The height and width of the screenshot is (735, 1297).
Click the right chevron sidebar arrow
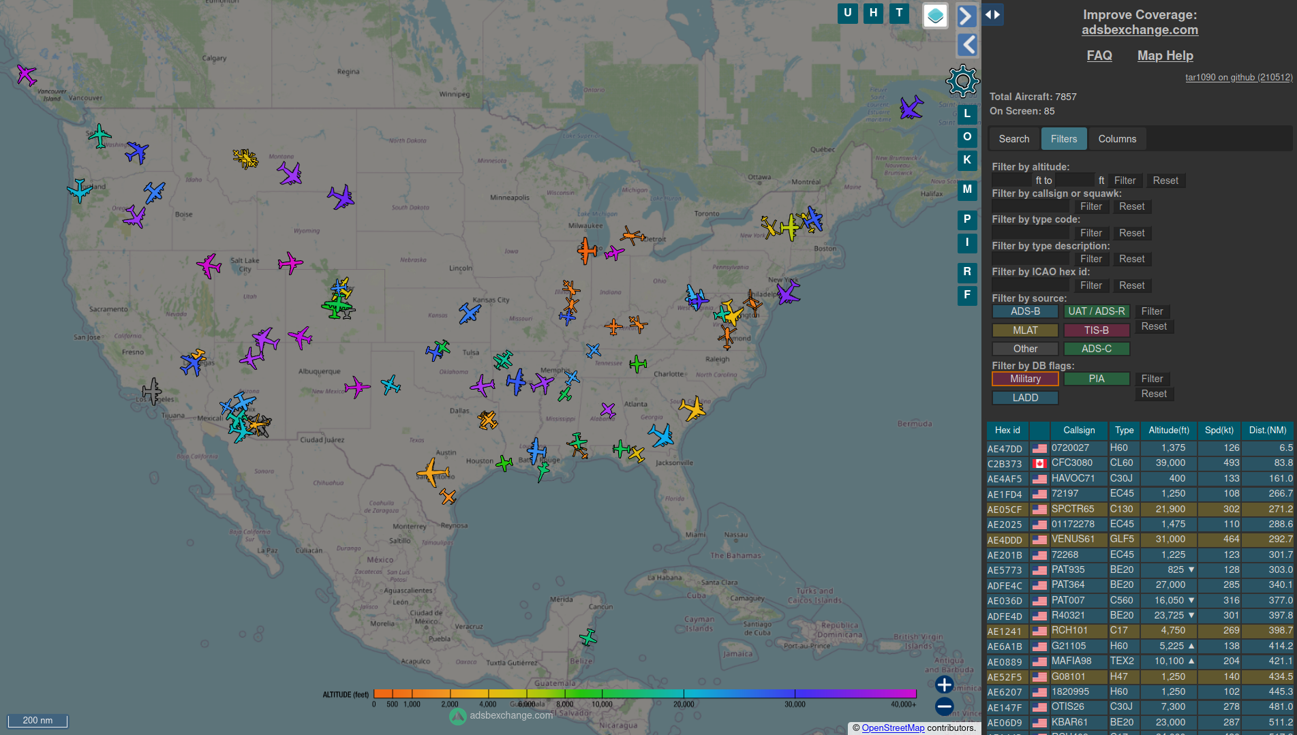coord(967,16)
